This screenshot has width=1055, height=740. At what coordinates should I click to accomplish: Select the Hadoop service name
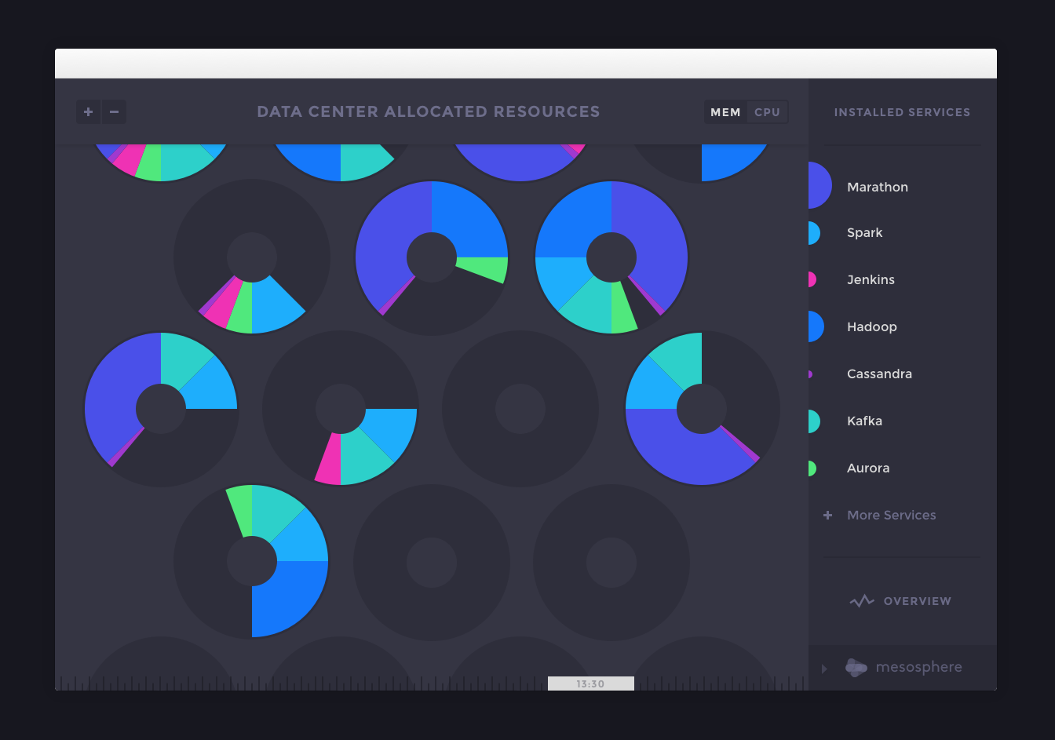[871, 327]
